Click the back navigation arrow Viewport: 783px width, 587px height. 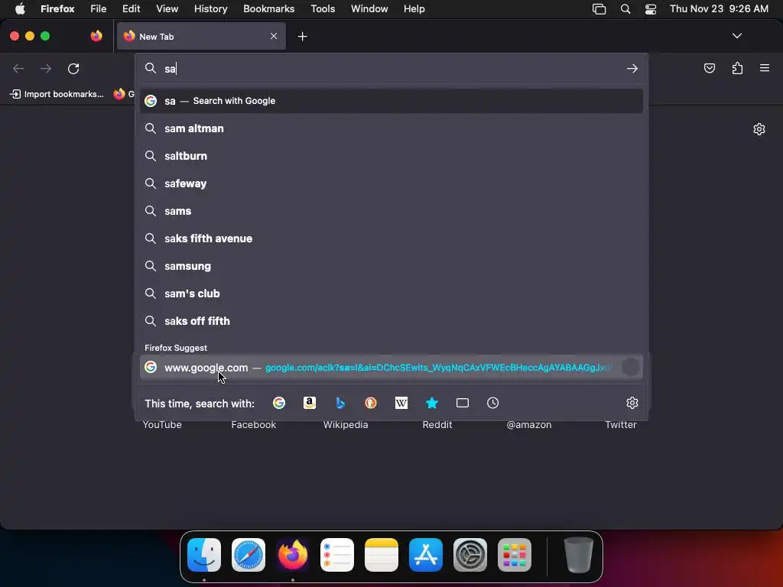click(x=18, y=68)
